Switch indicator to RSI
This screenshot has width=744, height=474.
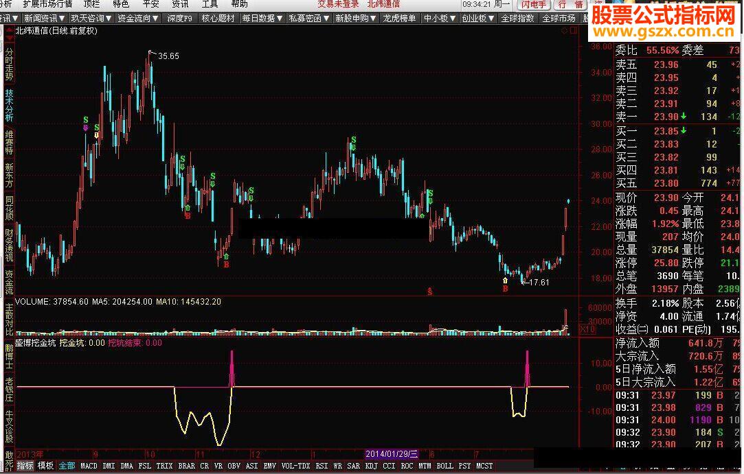coord(322,466)
